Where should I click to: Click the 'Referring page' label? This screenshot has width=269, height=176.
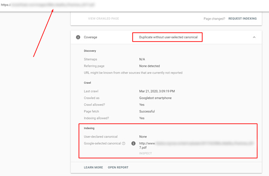(94, 66)
